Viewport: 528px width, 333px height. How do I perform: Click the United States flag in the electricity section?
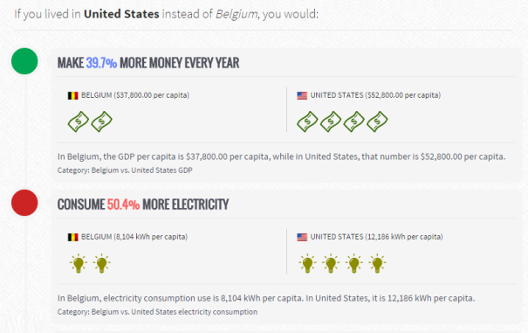pyautogui.click(x=302, y=237)
